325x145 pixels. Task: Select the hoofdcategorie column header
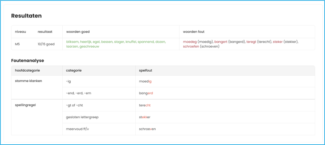click(28, 70)
